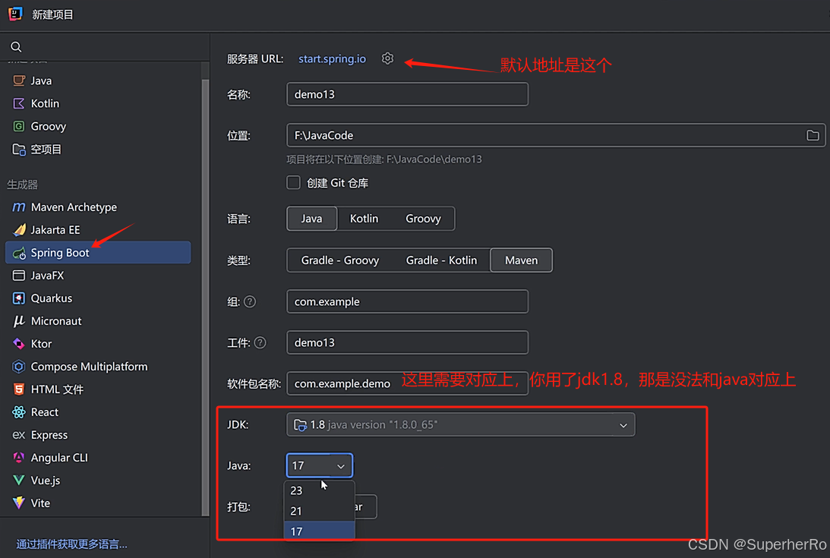Choose 23 in Java version list
830x558 pixels.
[319, 490]
